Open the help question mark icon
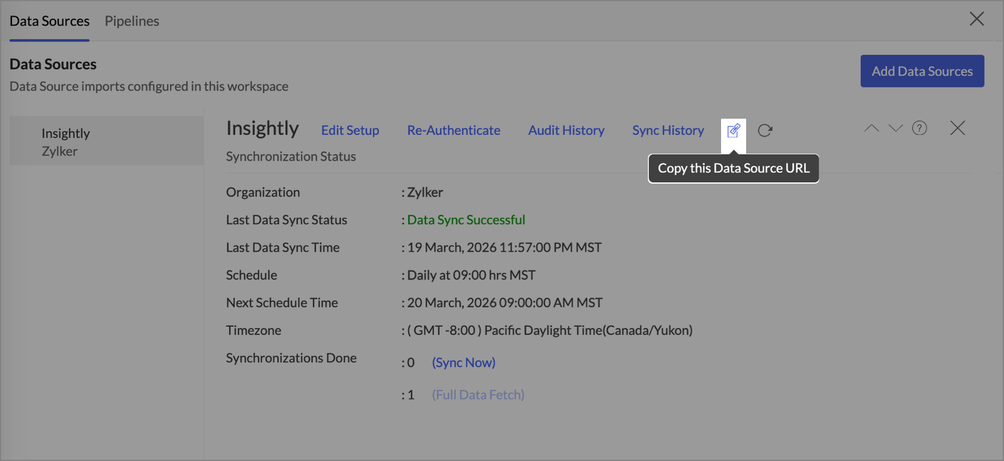The height and width of the screenshot is (461, 1004). pyautogui.click(x=919, y=128)
